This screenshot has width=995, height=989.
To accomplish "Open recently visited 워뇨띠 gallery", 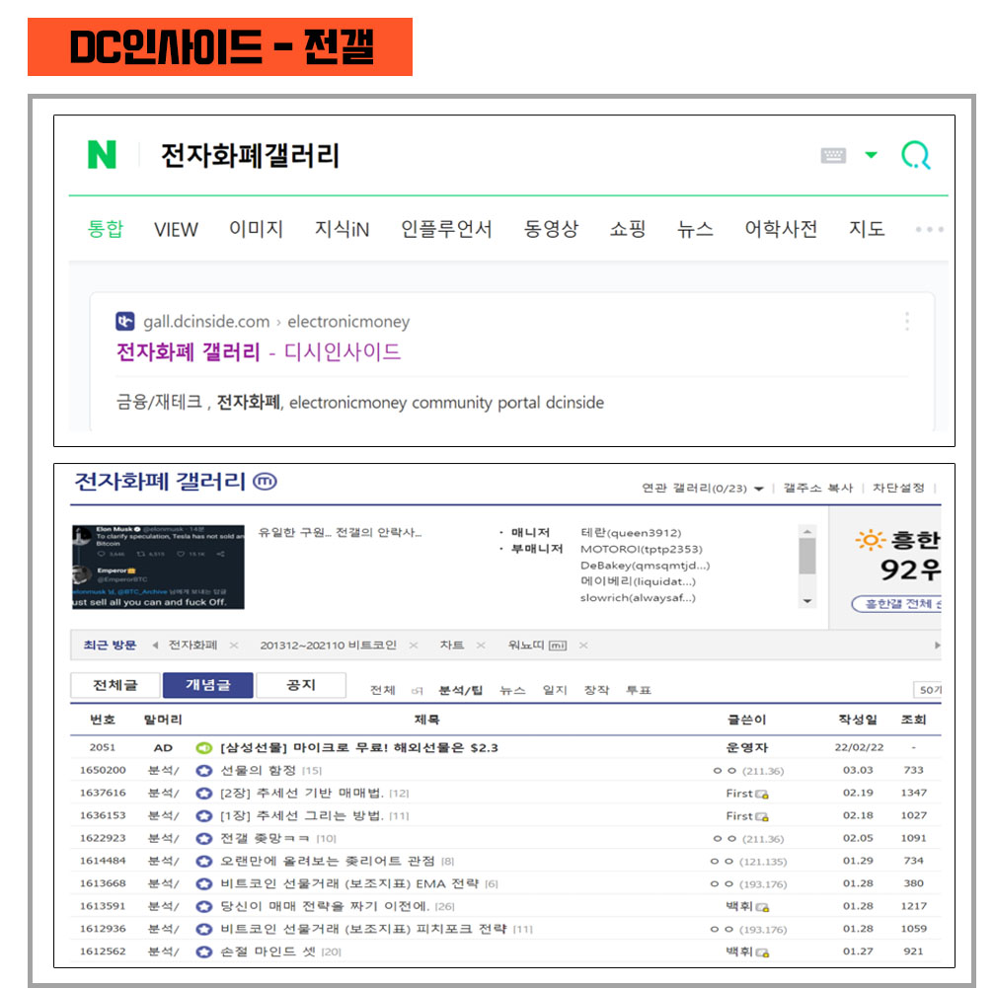I will [x=537, y=646].
